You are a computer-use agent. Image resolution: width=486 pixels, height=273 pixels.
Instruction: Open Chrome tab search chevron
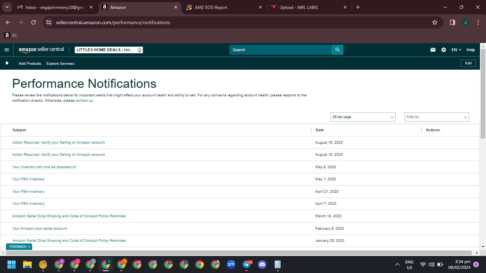point(7,7)
